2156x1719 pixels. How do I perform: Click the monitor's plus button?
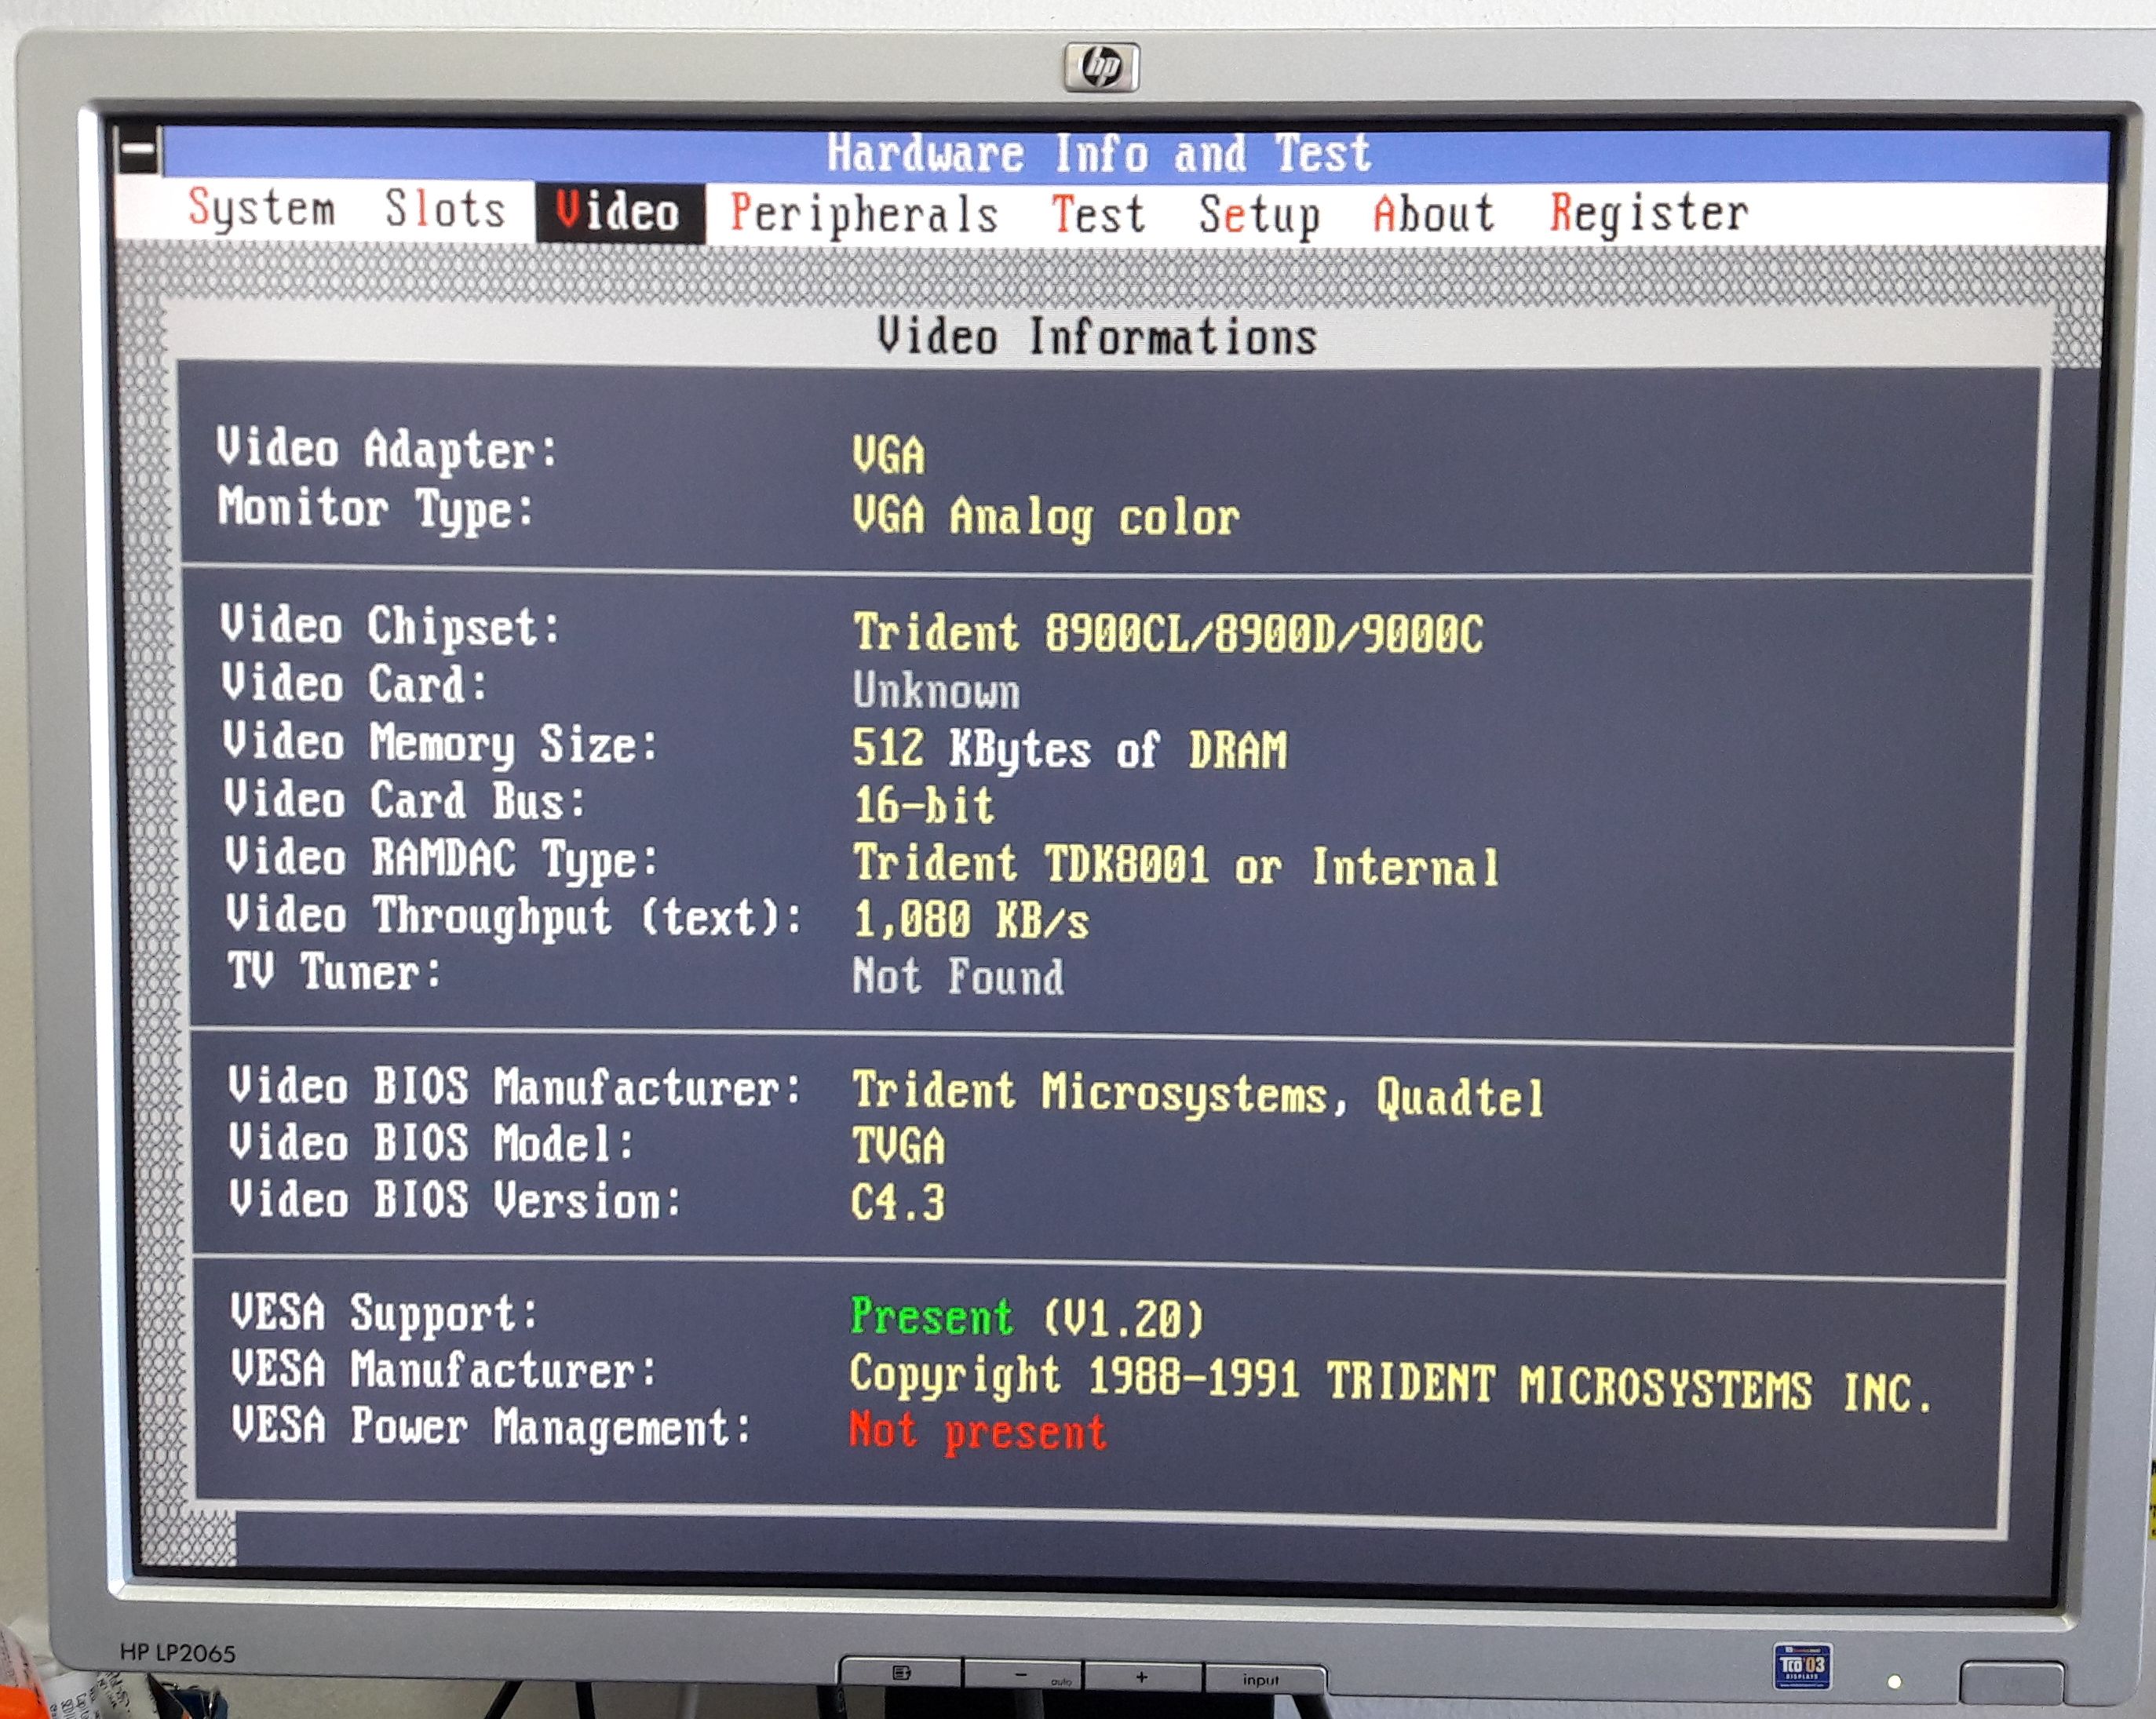coord(1143,1677)
